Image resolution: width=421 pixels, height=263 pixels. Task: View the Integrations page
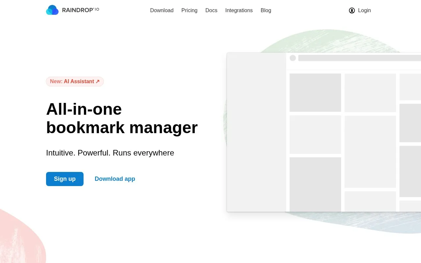point(239,11)
